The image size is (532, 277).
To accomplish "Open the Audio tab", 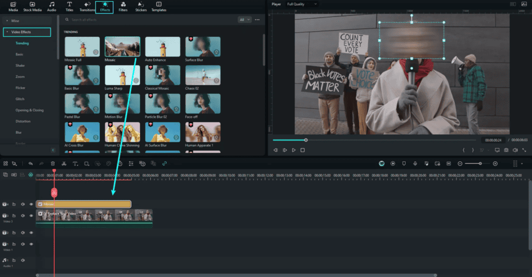I will pos(51,6).
